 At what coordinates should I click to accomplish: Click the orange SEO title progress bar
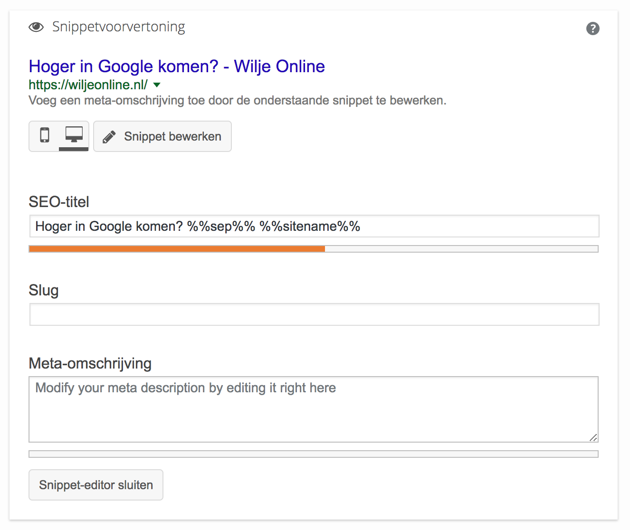pos(314,249)
